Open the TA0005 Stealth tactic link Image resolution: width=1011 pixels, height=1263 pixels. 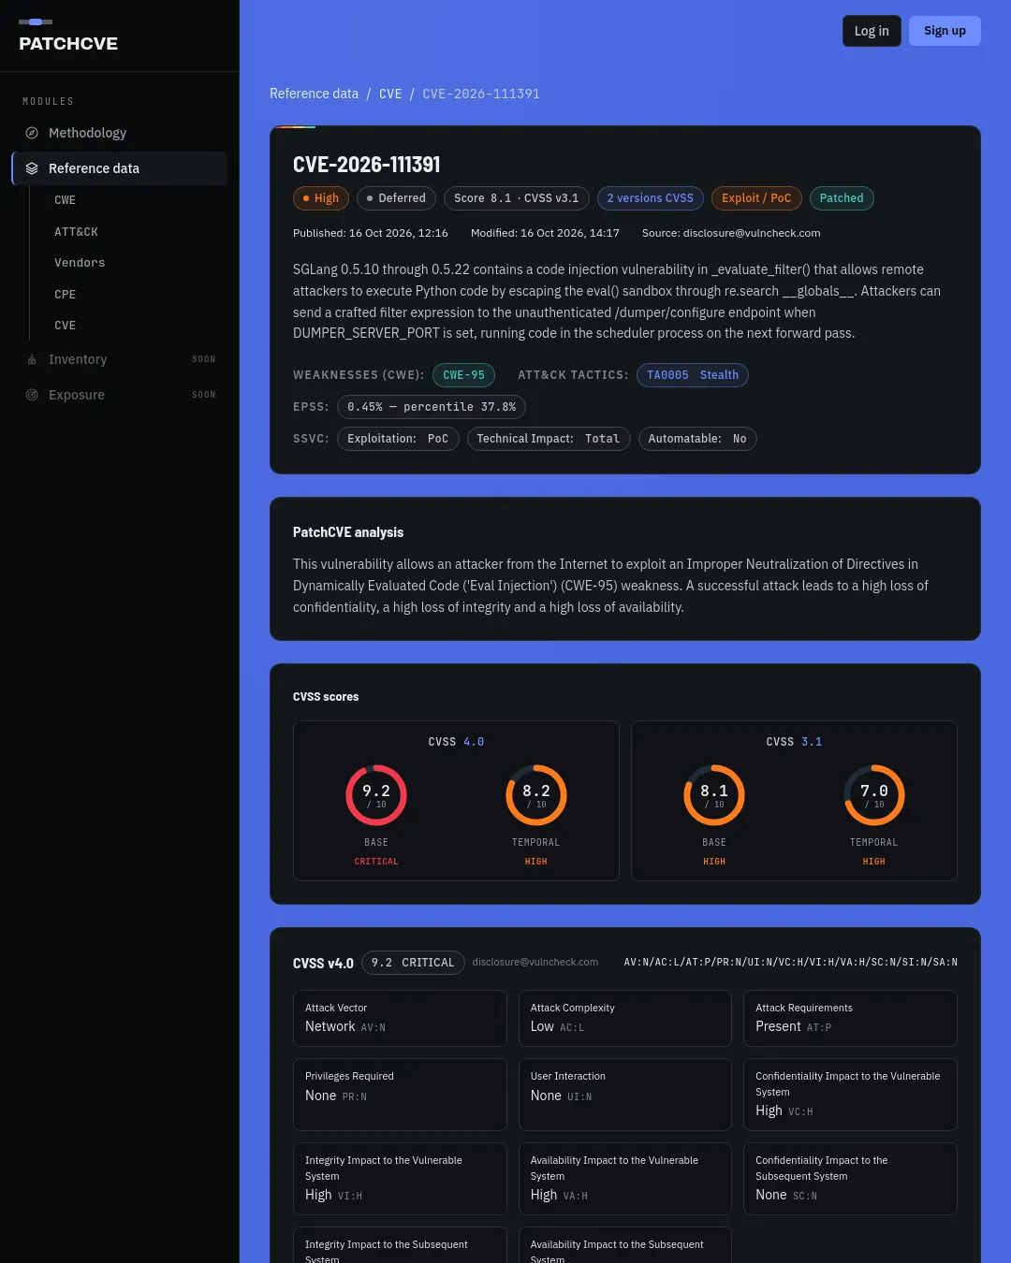[693, 375]
